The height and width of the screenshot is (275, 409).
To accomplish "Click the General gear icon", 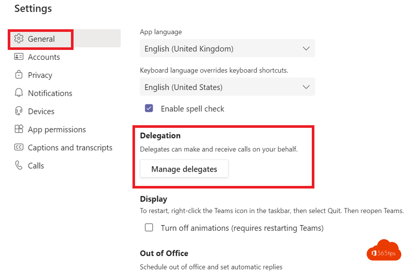I will [19, 38].
